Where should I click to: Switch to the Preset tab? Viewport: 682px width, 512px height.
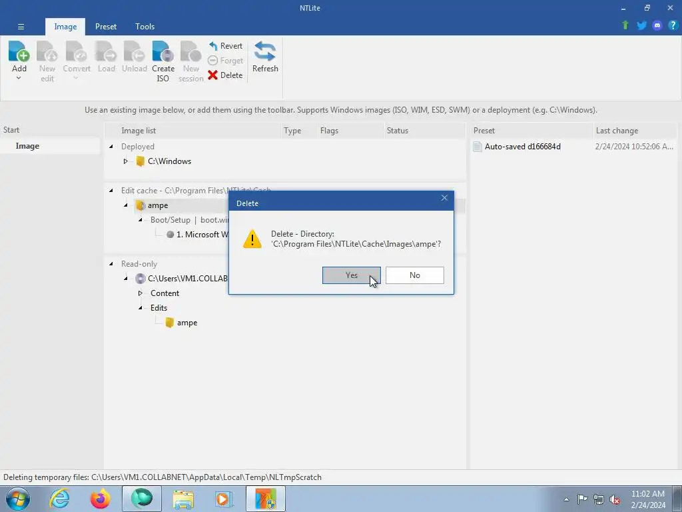point(106,27)
